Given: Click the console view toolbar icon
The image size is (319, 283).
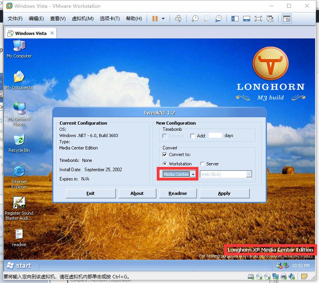Looking at the screenshot, I should click(286, 19).
